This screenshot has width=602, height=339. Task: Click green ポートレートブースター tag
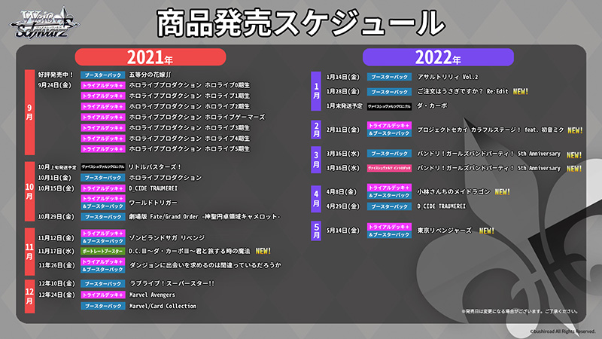(103, 252)
